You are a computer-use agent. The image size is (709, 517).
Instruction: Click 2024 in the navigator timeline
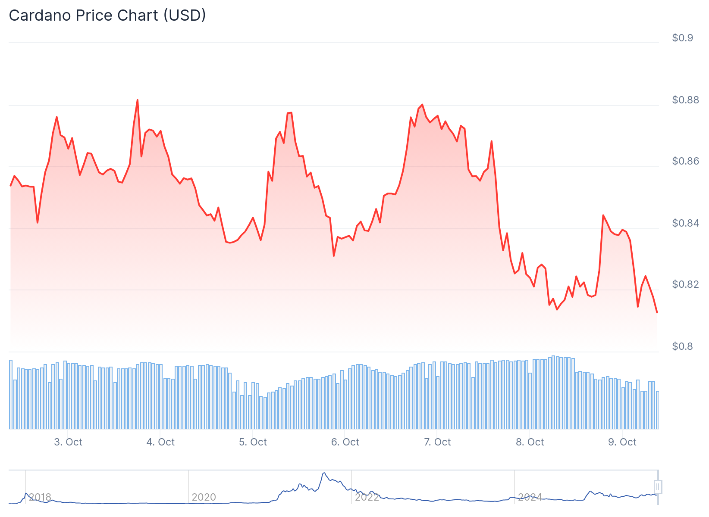(x=530, y=497)
